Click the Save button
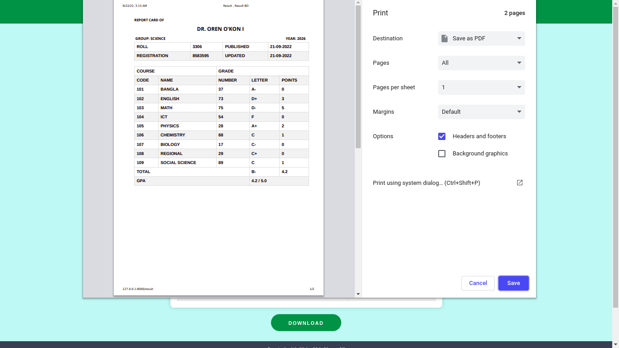This screenshot has height=348, width=619. (513, 283)
